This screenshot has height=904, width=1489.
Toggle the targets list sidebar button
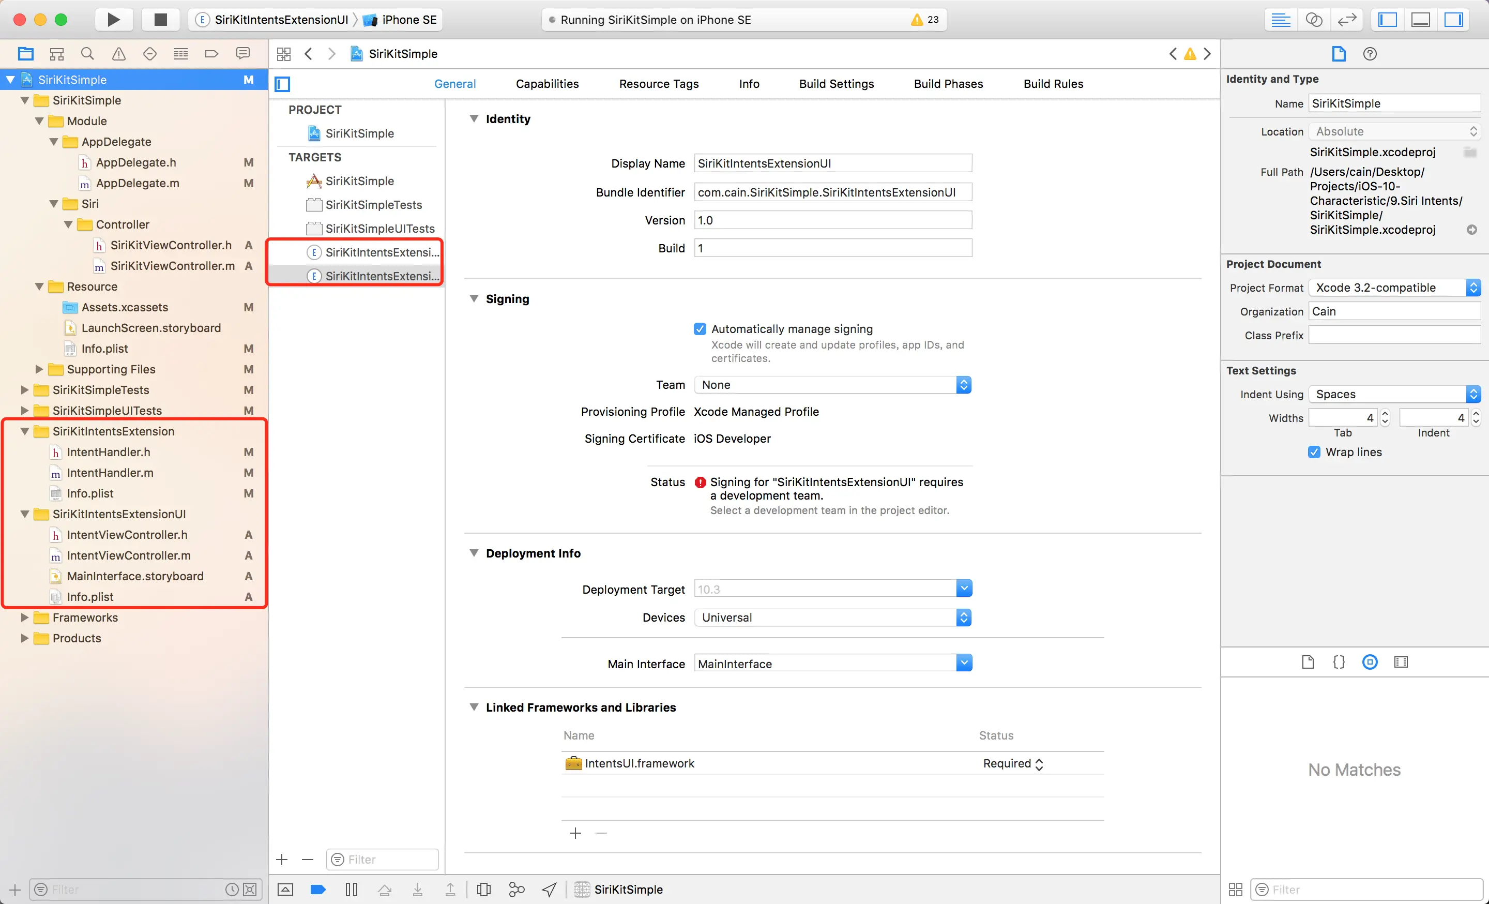(x=283, y=84)
